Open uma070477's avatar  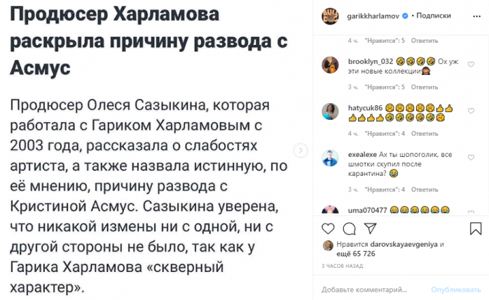[x=330, y=210]
